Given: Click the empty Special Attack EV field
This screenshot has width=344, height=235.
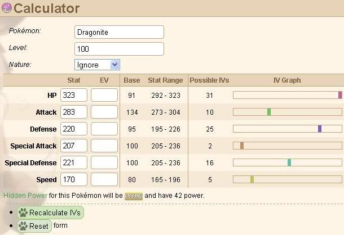Looking at the screenshot, I should pos(104,146).
